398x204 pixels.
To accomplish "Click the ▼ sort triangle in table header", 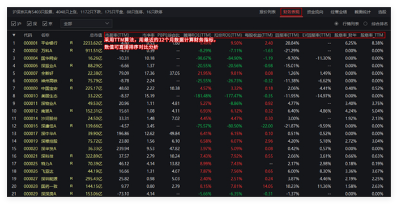I will (x=14, y=35).
